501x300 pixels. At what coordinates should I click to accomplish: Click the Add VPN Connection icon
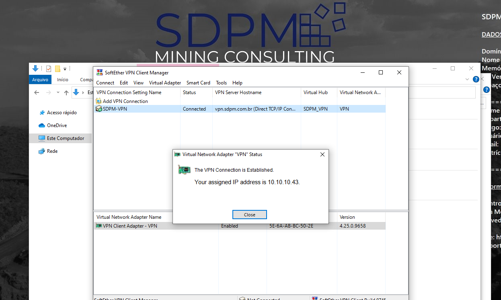click(99, 101)
